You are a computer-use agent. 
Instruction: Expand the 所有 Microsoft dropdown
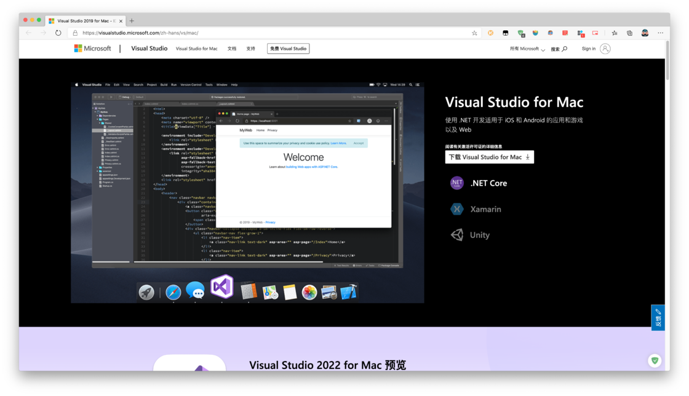tap(526, 49)
